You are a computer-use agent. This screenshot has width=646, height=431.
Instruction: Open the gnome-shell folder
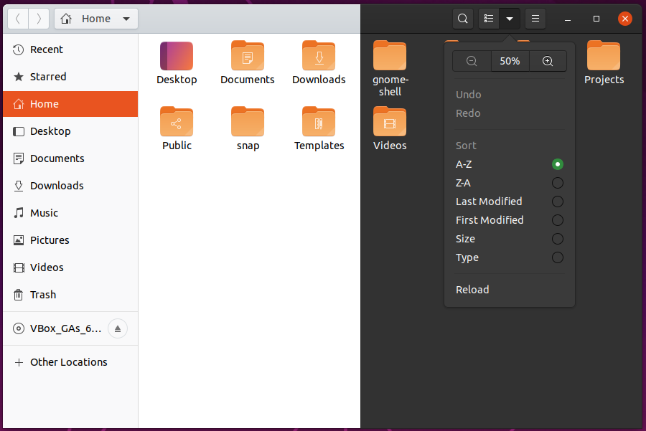390,56
